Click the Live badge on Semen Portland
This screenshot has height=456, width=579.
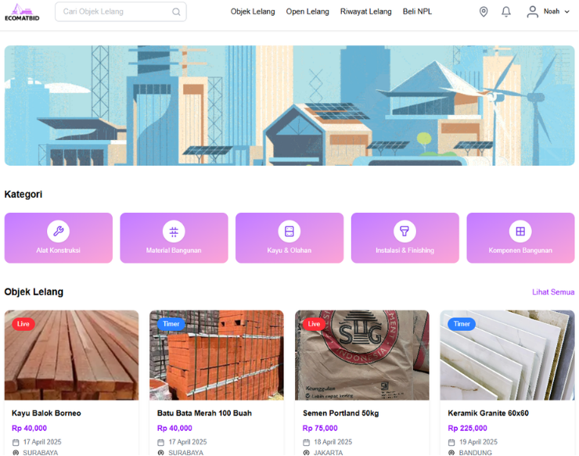[314, 324]
